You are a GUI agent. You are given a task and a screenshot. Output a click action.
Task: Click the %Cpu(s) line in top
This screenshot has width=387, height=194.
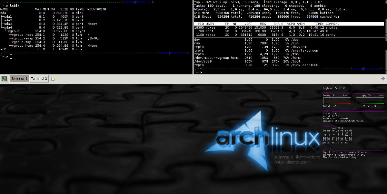point(271,9)
